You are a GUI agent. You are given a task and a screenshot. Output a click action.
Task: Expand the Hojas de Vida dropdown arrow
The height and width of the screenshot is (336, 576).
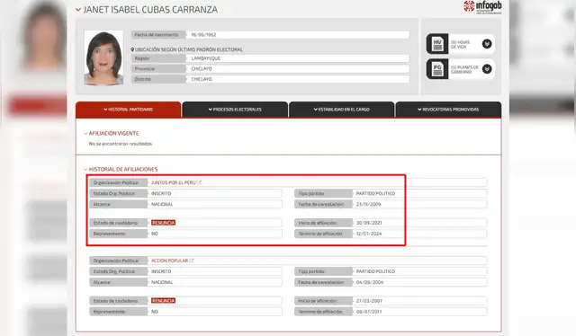(487, 44)
